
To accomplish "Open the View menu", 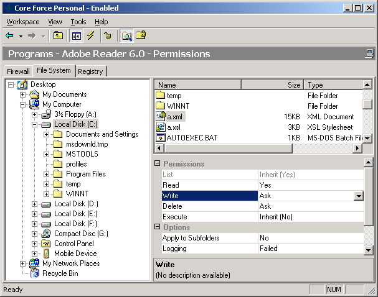I will pyautogui.click(x=55, y=22).
